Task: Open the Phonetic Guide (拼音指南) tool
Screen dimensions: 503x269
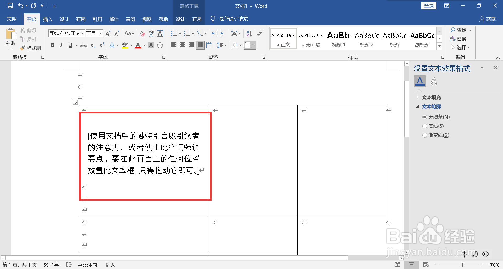Action: coord(151,33)
